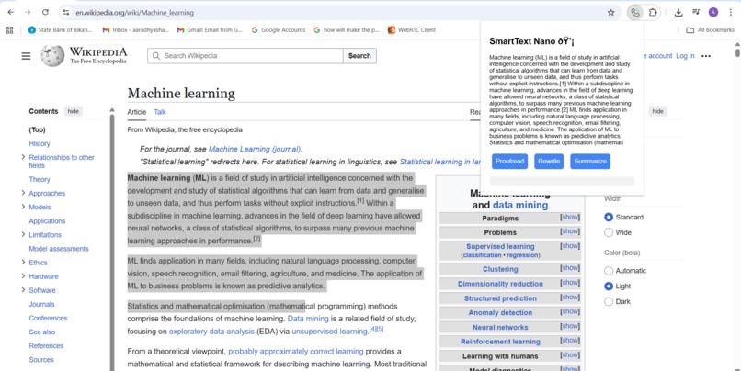741x371 pixels.
Task: Jump to Applications in contents
Action: click(47, 221)
